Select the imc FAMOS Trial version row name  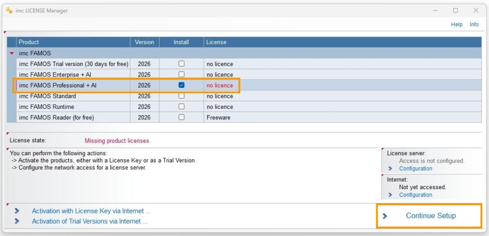[74, 64]
